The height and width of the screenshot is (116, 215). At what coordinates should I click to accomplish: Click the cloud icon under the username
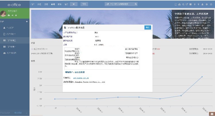(9, 15)
